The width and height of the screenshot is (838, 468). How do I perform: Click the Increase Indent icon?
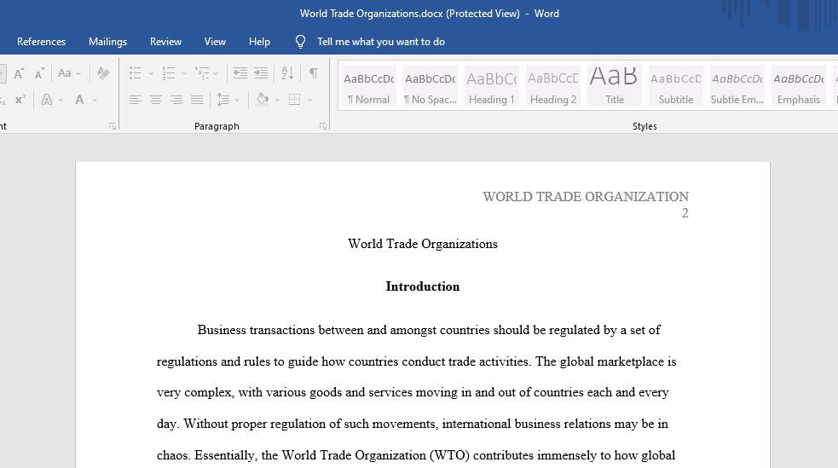[x=261, y=73]
